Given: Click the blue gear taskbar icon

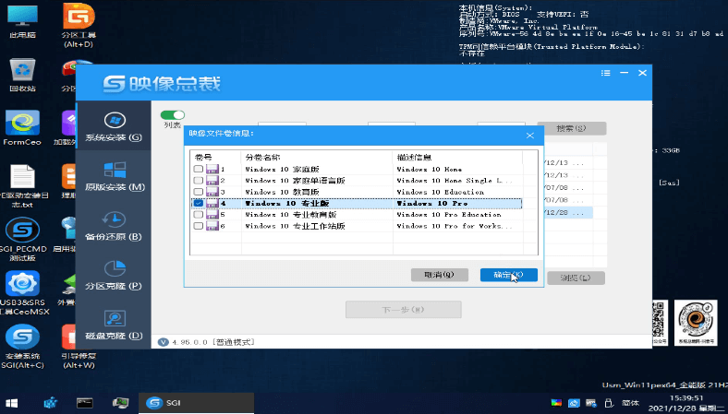Looking at the screenshot, I should point(50,403).
